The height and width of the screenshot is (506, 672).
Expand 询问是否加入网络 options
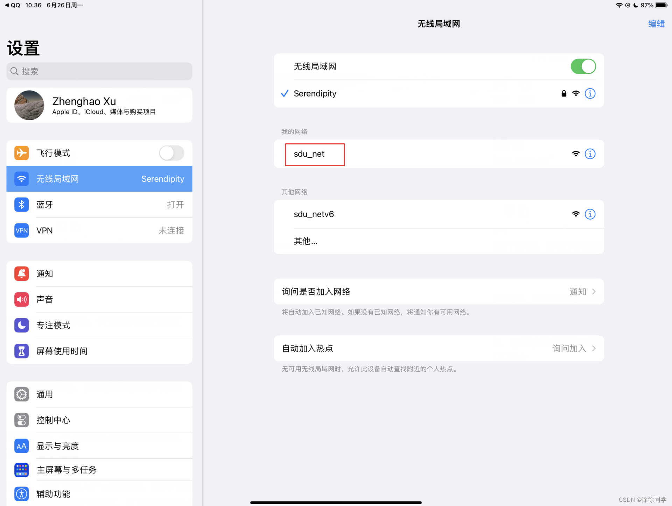439,292
